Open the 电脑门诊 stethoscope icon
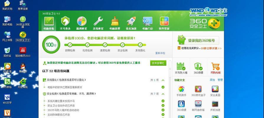The width and height of the screenshot is (264, 118). 148,23
